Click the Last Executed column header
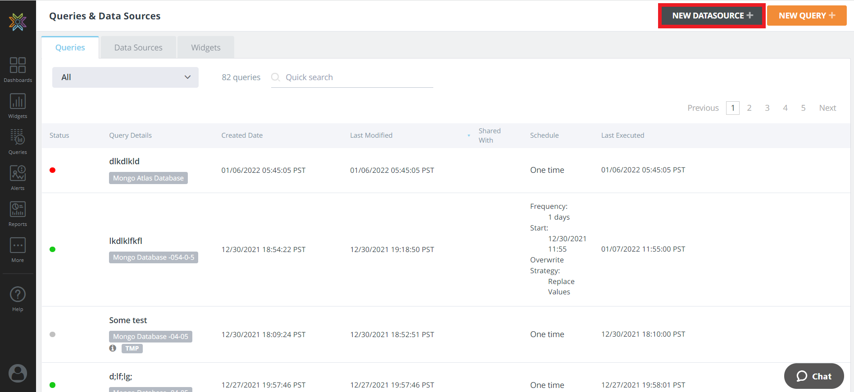 (622, 135)
